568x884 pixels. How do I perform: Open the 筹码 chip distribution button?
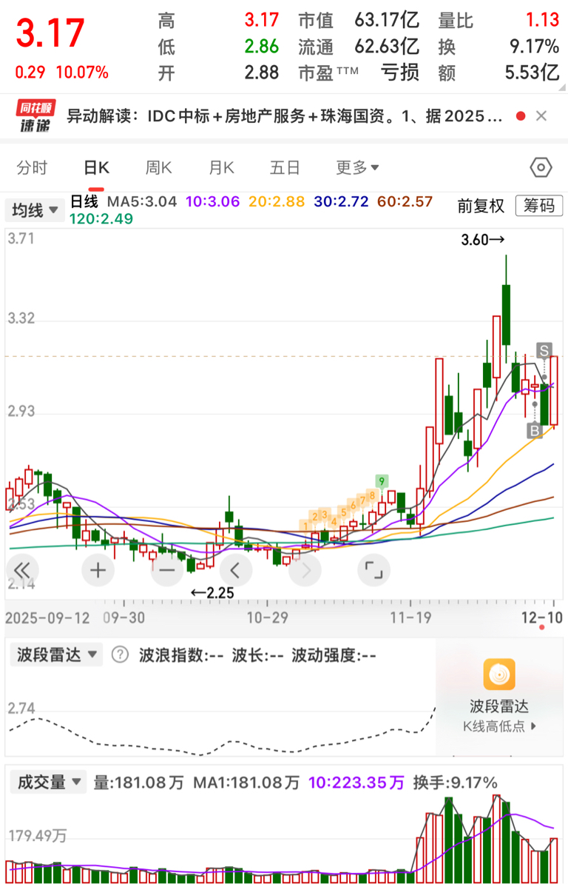pyautogui.click(x=538, y=206)
